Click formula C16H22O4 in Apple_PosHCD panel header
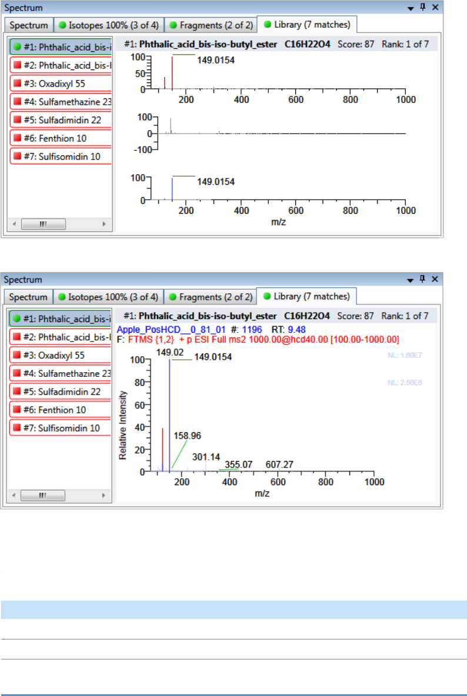This screenshot has width=467, height=696. 307,316
